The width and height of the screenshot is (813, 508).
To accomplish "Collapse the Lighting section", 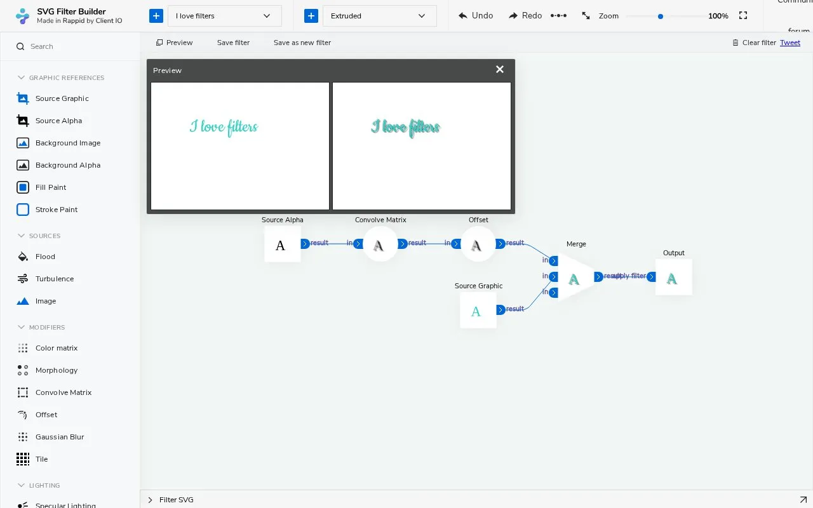I will [x=22, y=485].
